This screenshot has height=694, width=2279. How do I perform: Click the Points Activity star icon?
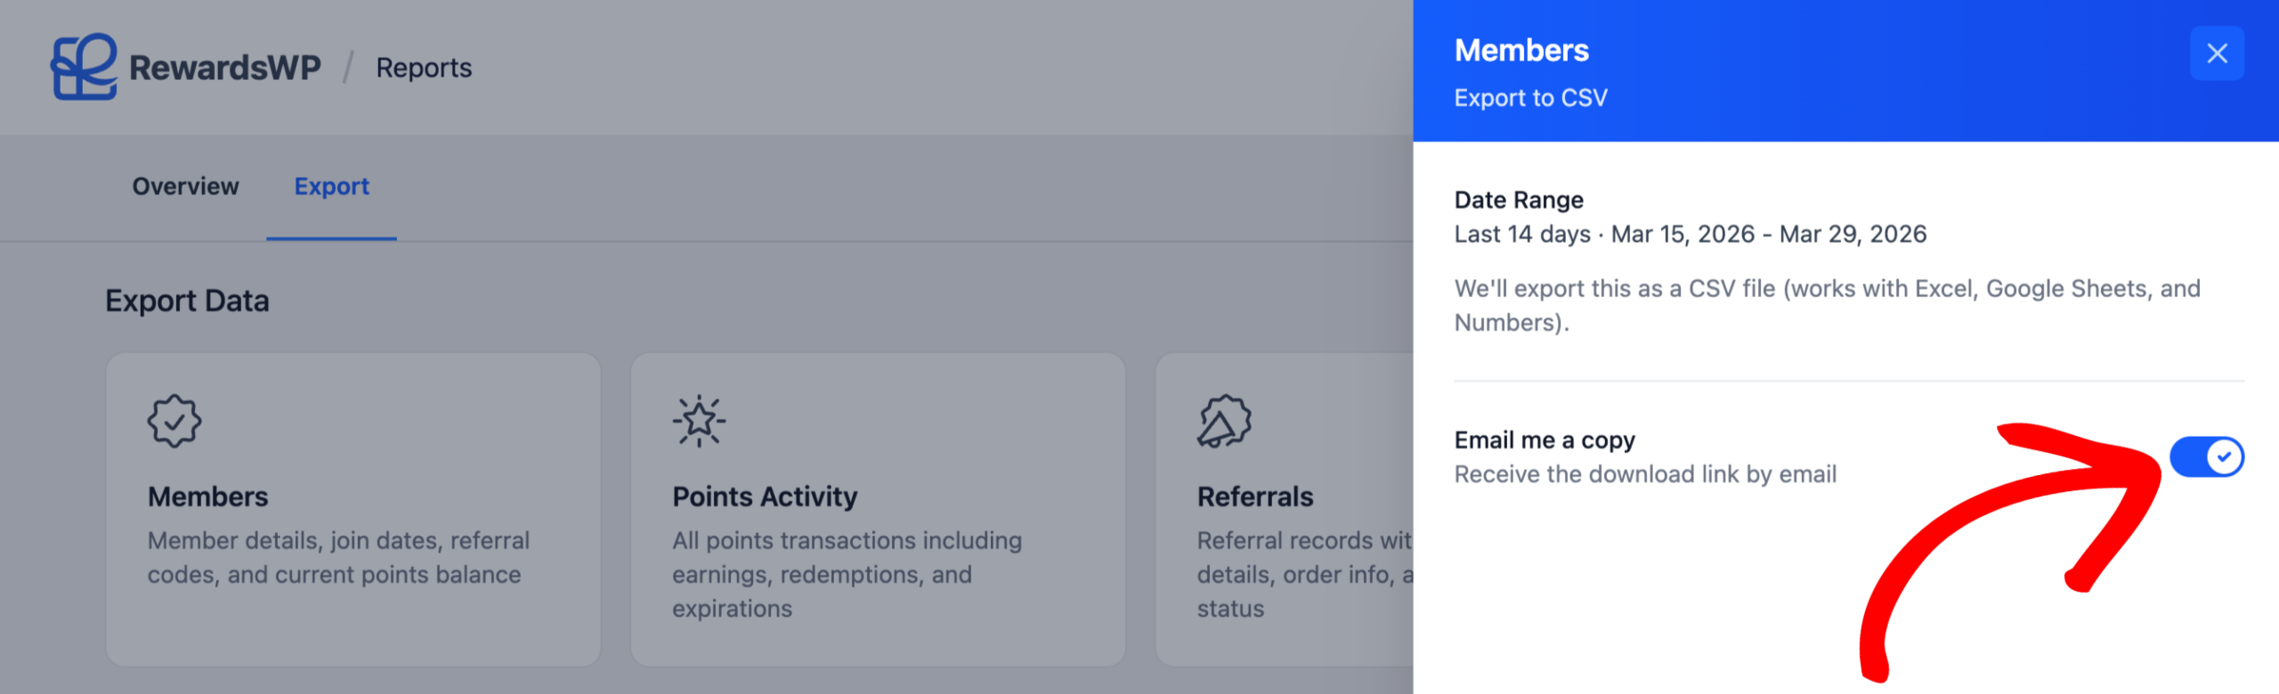click(x=699, y=421)
